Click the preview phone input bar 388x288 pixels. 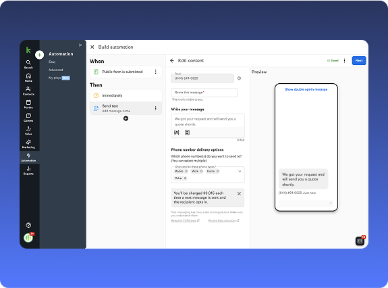click(x=306, y=203)
